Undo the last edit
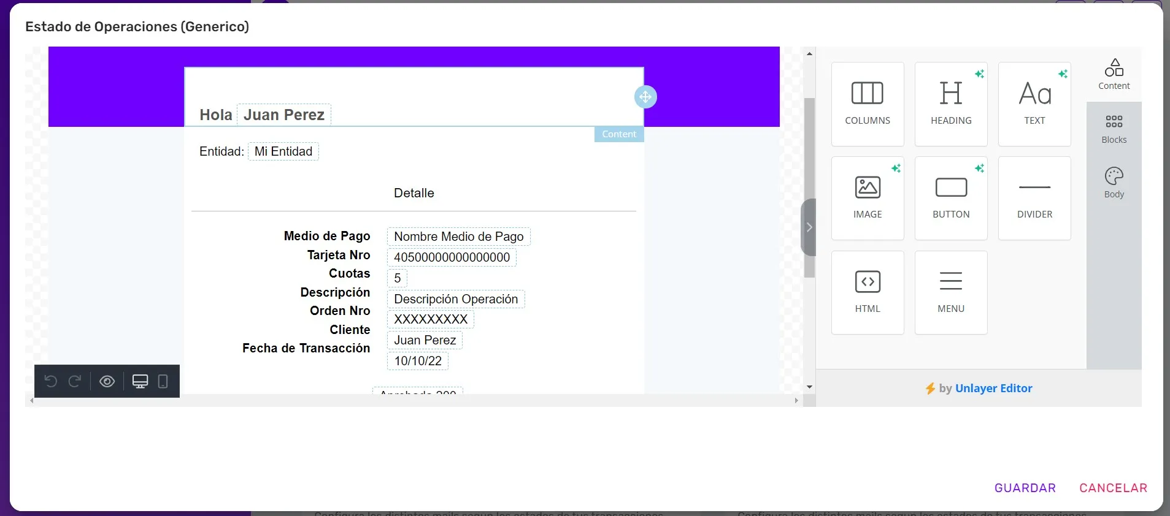This screenshot has width=1170, height=516. click(51, 381)
